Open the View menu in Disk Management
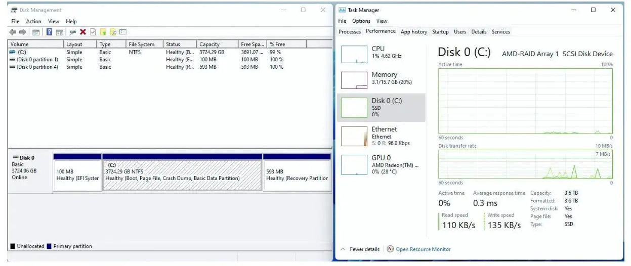Image resolution: width=631 pixels, height=266 pixels. 54,21
